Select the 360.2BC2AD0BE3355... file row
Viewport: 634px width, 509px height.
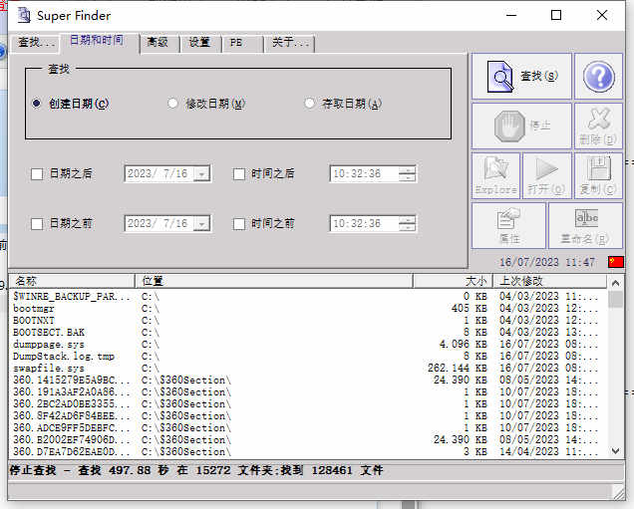308,404
